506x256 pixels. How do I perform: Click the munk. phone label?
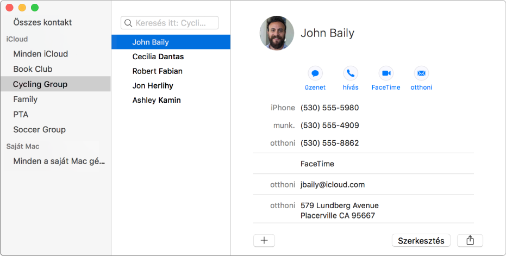point(284,125)
